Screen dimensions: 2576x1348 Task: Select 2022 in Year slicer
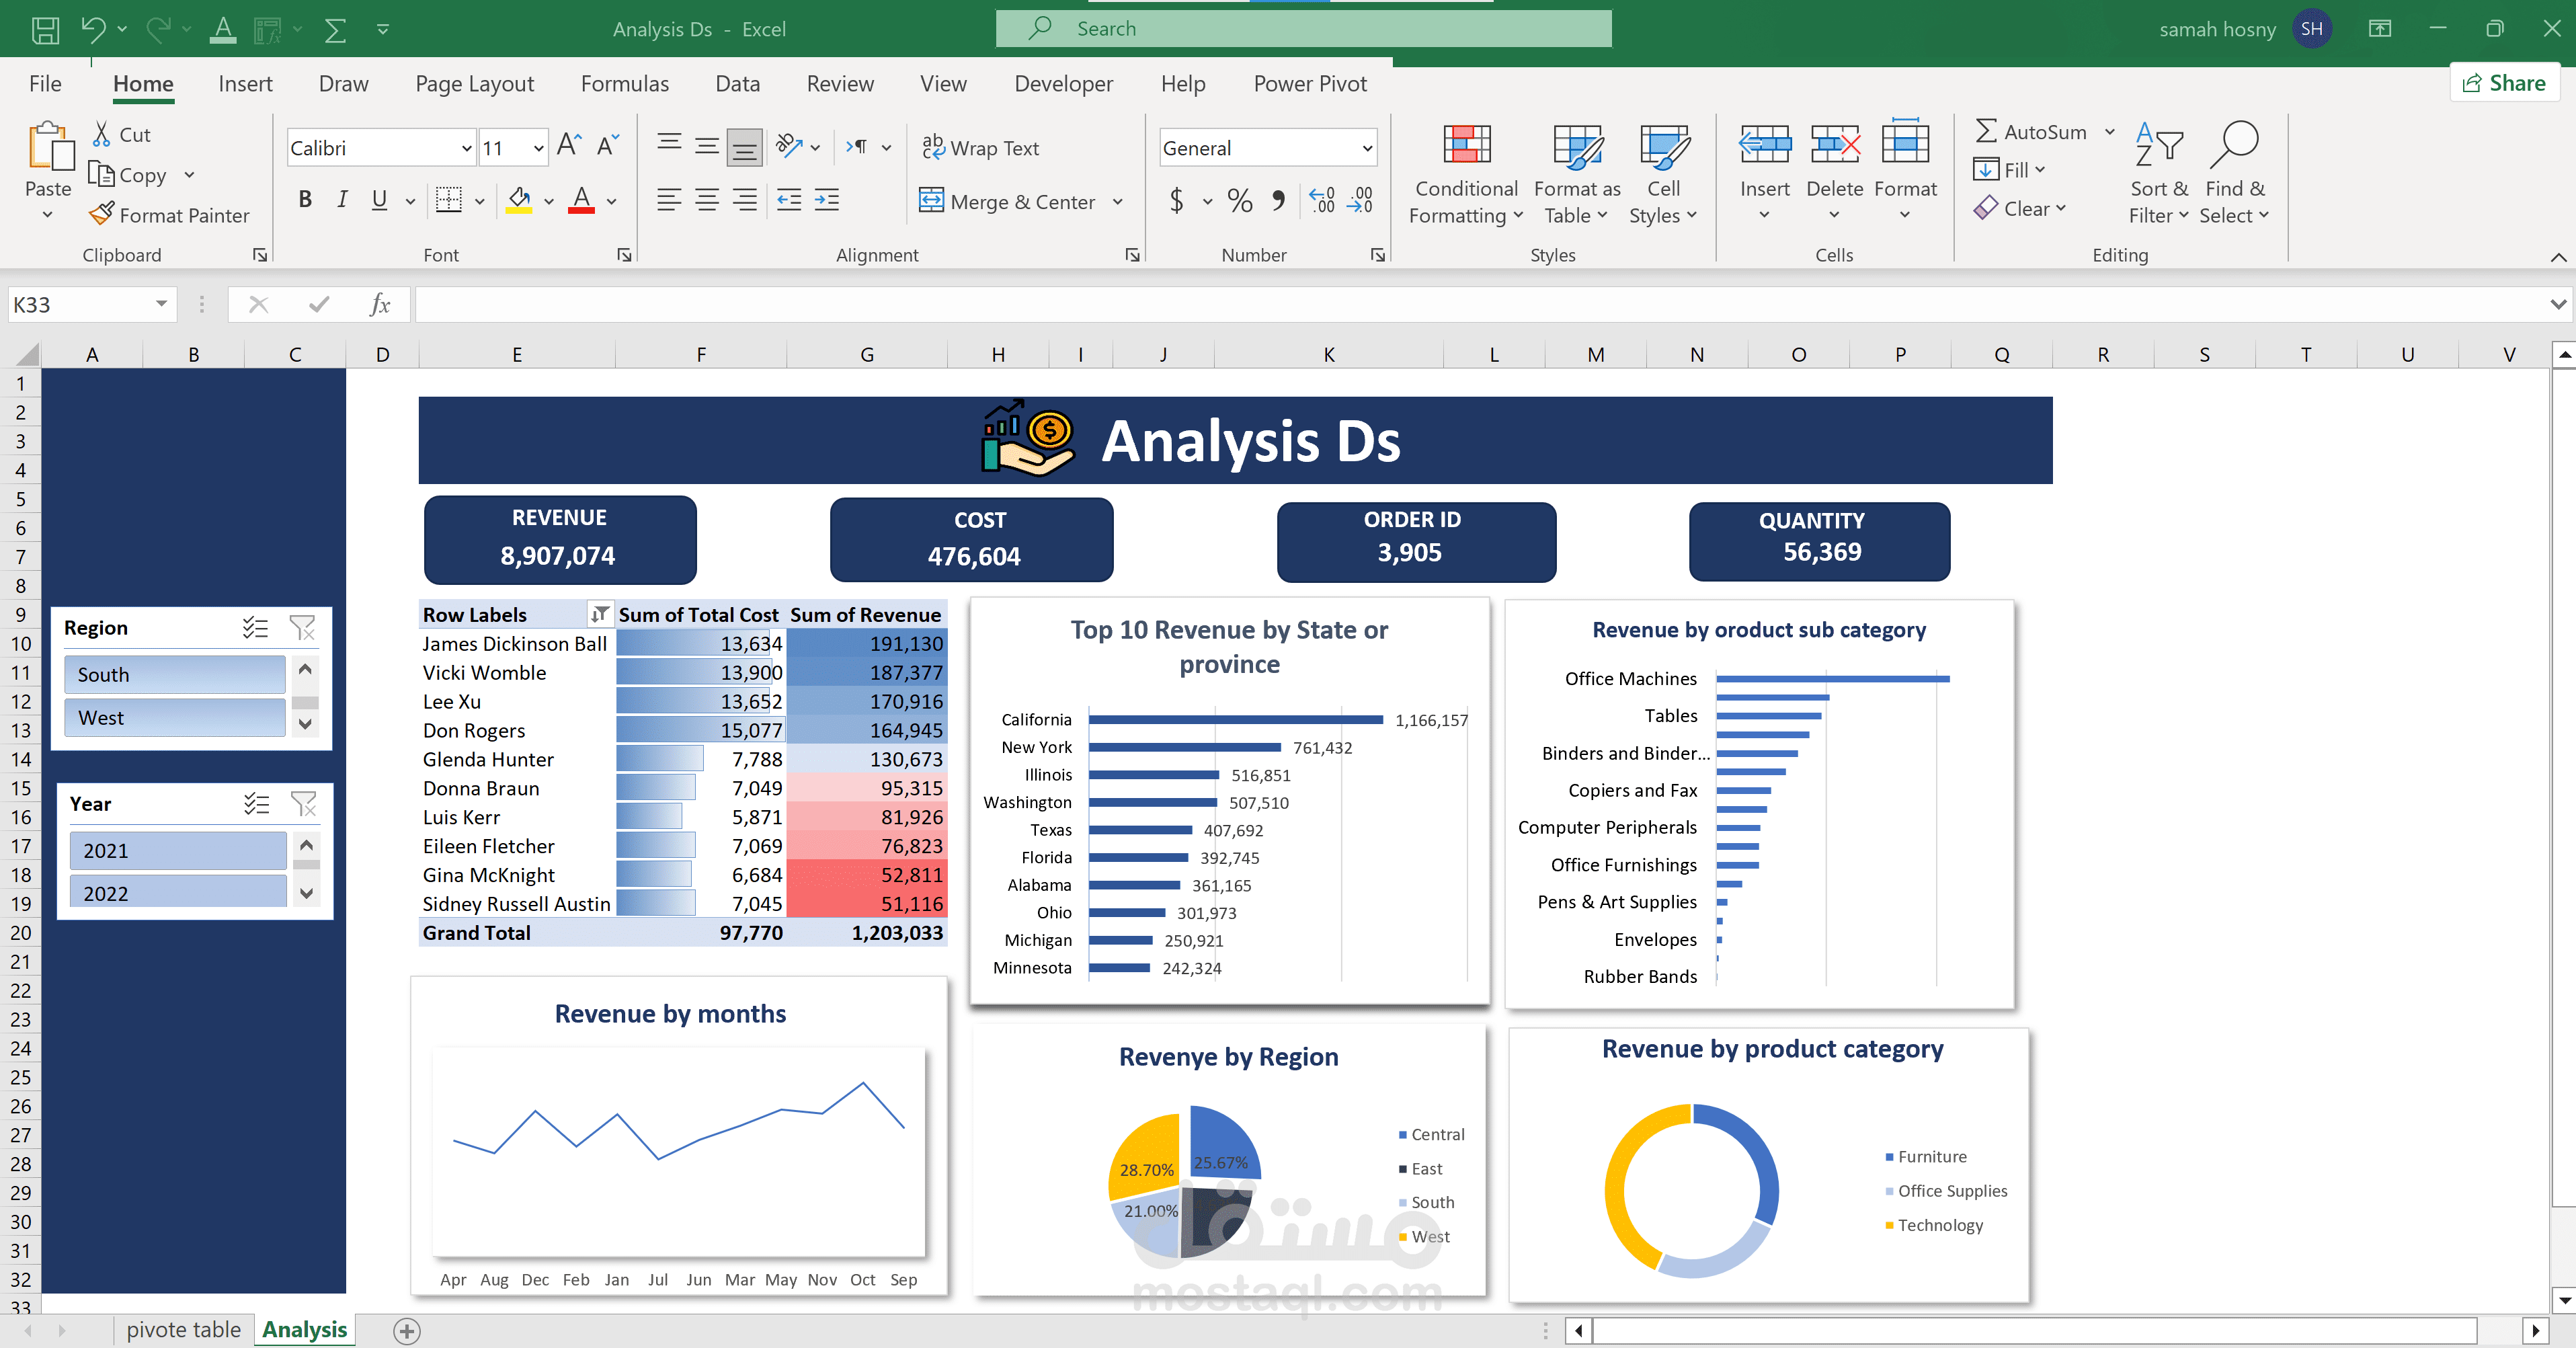click(x=178, y=893)
